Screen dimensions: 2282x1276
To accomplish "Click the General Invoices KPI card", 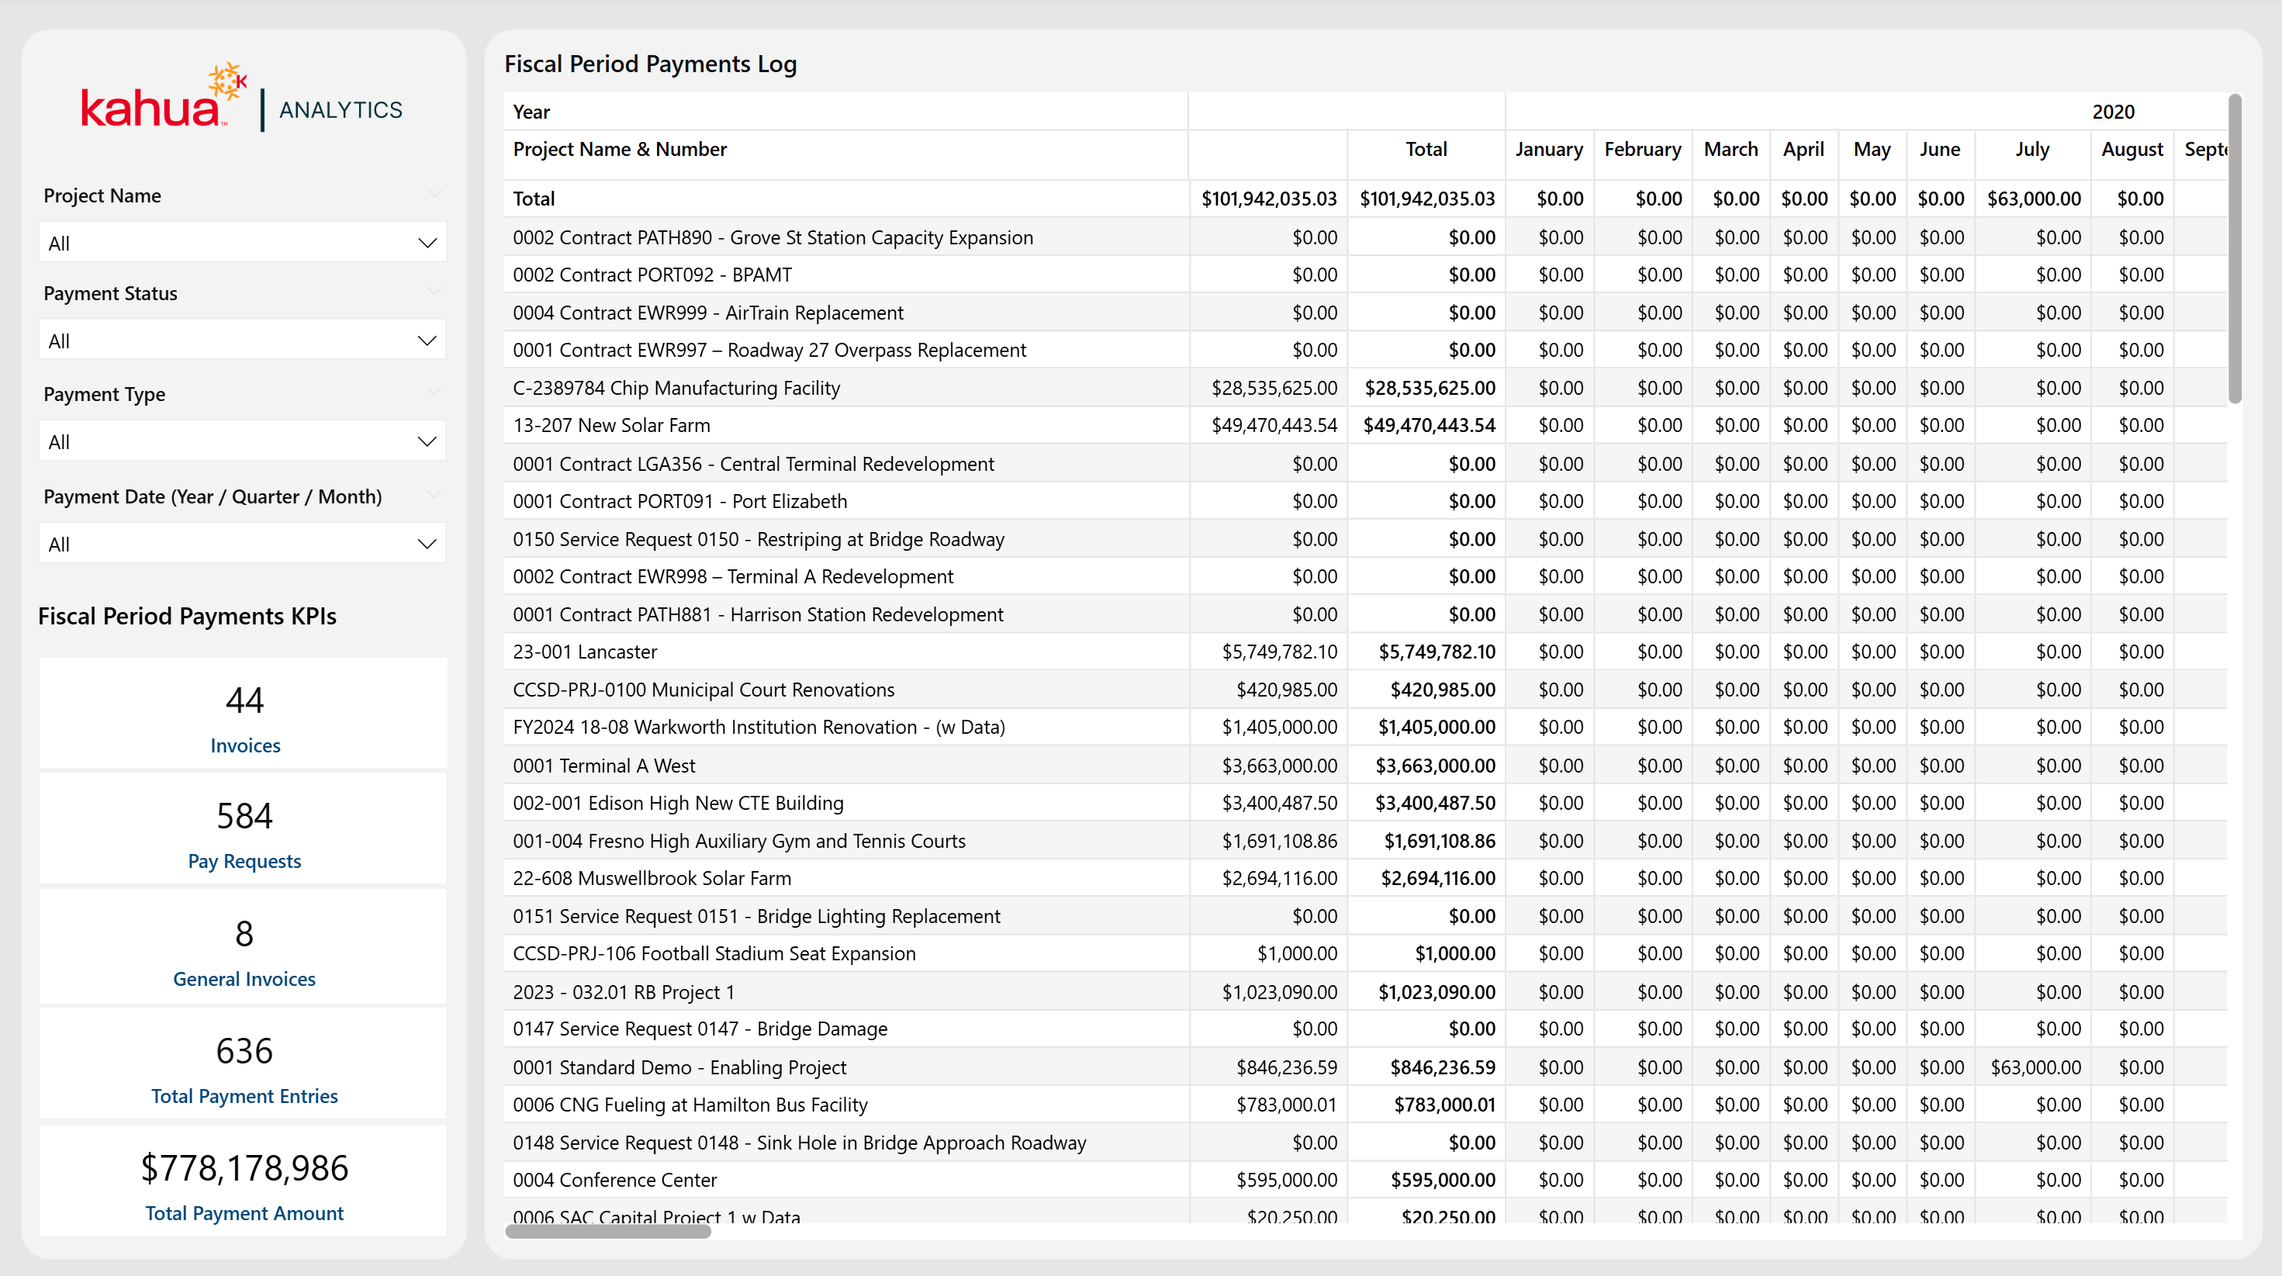I will (244, 948).
